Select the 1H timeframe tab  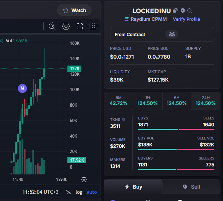click(148, 100)
